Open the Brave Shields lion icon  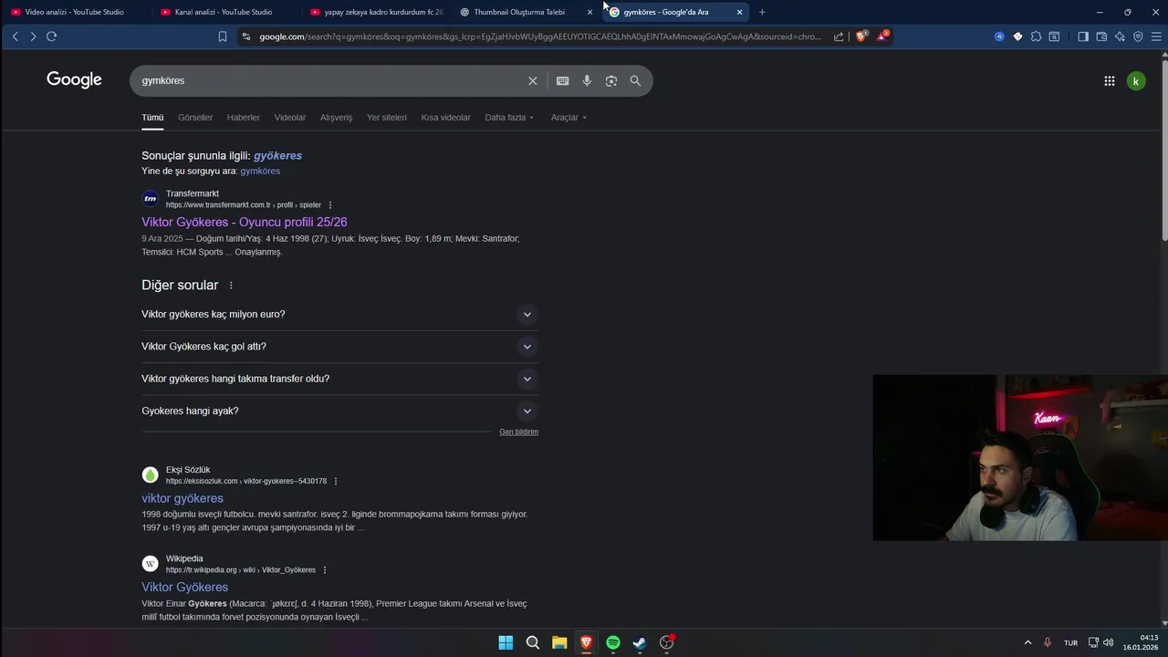coord(860,36)
